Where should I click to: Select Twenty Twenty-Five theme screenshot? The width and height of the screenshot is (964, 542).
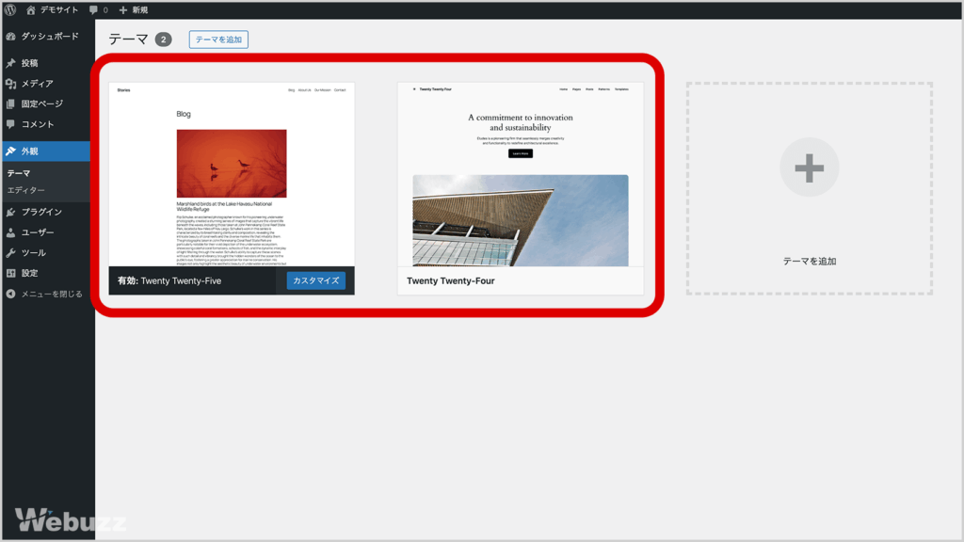tap(232, 174)
